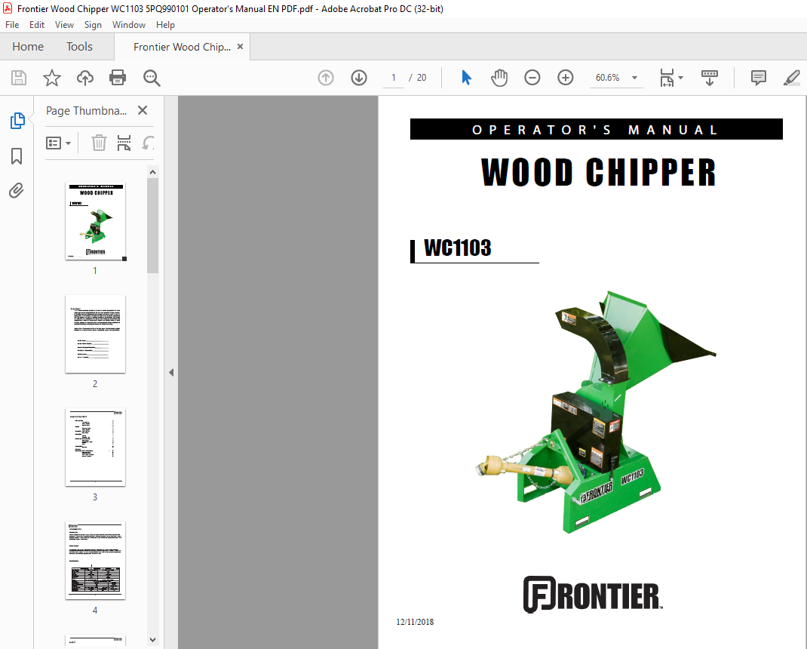Open the Window menu
Screen dimensions: 807x649
pos(129,25)
